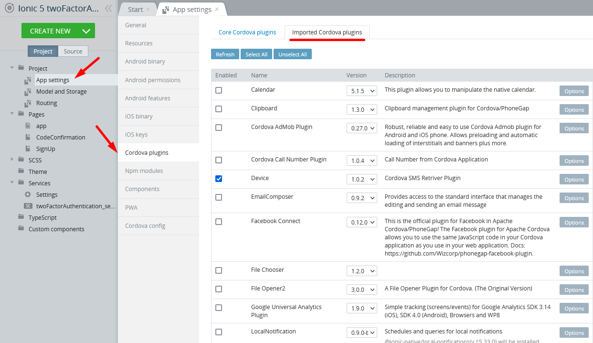Switch to Core Cordova plugins tab
The image size is (593, 343).
coord(247,32)
